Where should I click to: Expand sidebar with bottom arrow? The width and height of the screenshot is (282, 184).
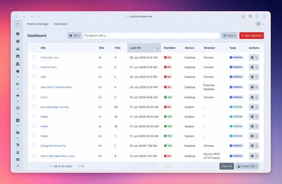coord(17,166)
